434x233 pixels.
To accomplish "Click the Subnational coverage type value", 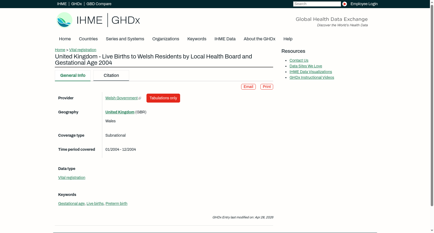I will point(116,135).
